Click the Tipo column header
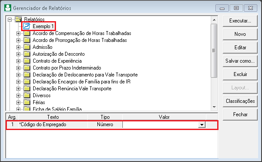262x162 pixels. click(105, 117)
